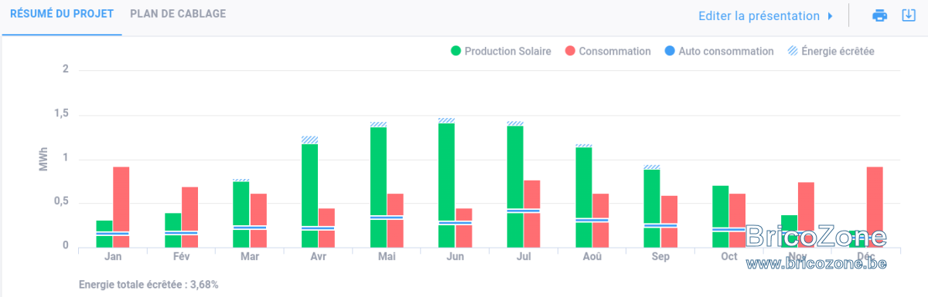
Task: Select the red Fév consumption bar
Action: pos(189,217)
